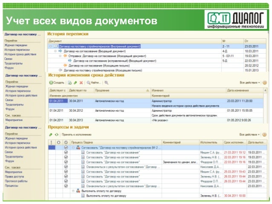Select the Замечания по ценам comment cell

coord(180,162)
